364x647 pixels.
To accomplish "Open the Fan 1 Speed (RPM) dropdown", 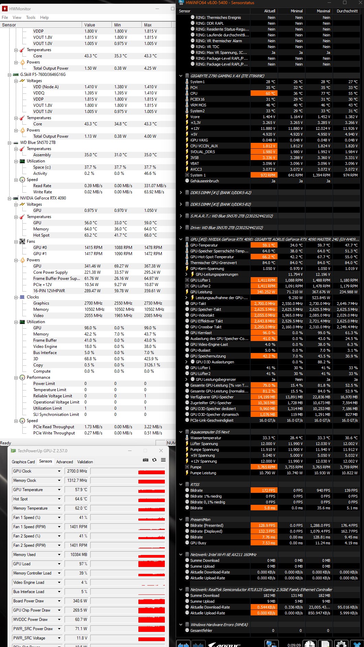I will pos(59,527).
